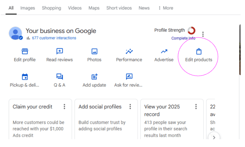This screenshot has width=245, height=147.
Task: Switch to the Images tab
Action: pyautogui.click(x=28, y=8)
